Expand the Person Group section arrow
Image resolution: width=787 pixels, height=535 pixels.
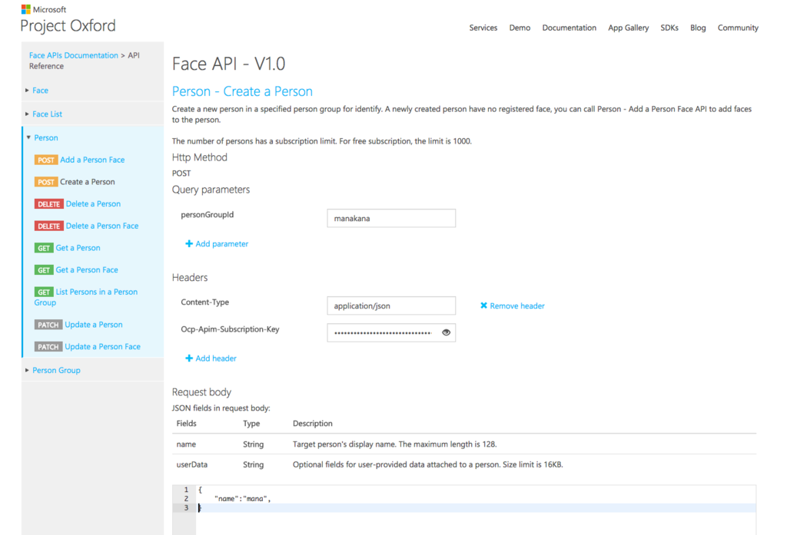point(27,370)
